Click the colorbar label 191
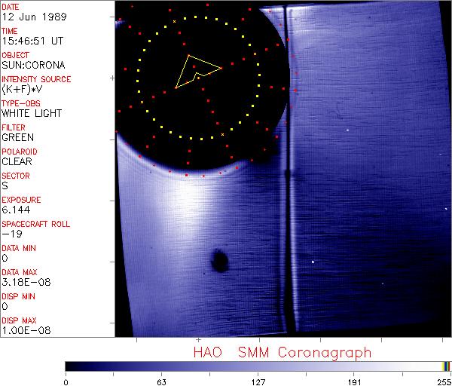 pyautogui.click(x=355, y=381)
